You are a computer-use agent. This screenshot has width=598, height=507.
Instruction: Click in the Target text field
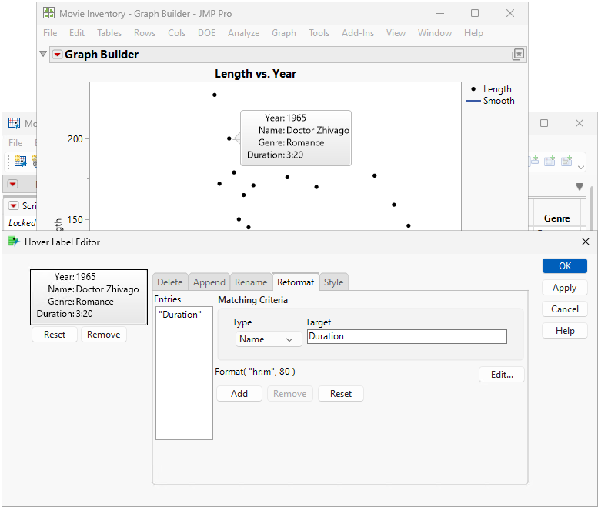tap(406, 336)
